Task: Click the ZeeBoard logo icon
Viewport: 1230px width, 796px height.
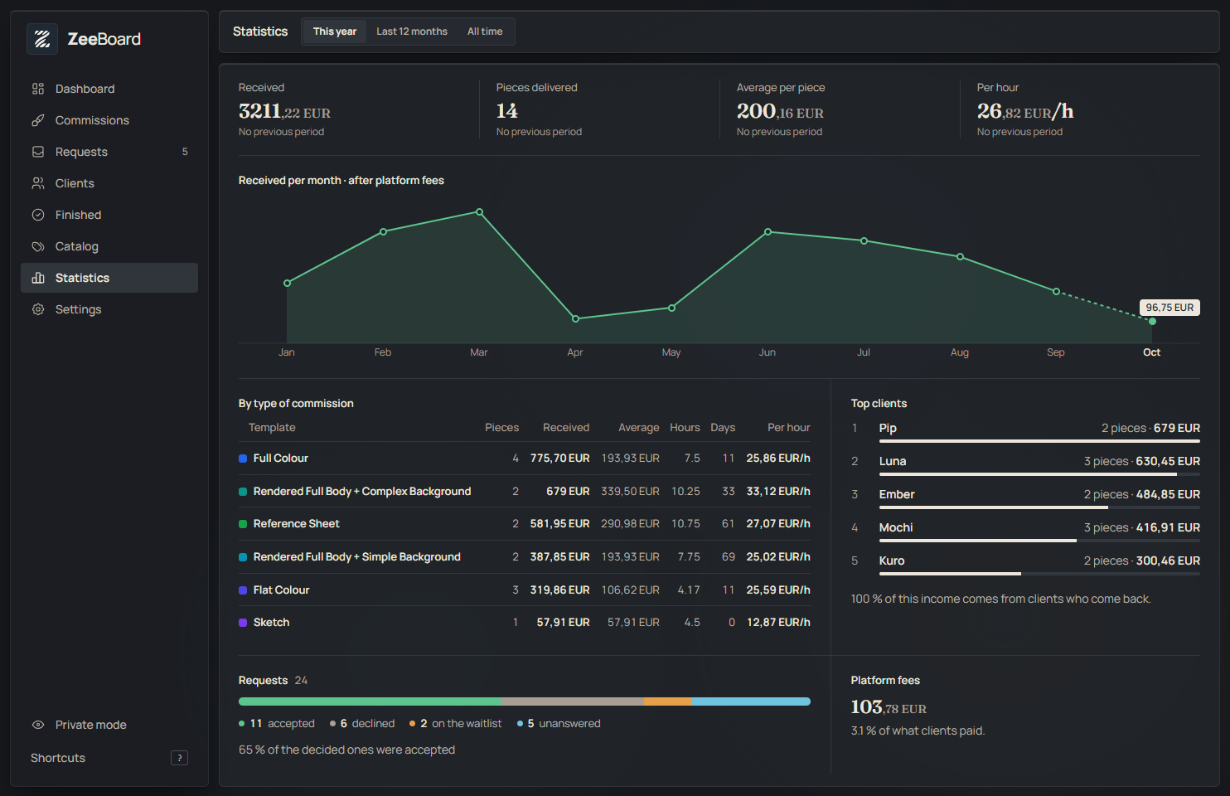Action: point(42,39)
